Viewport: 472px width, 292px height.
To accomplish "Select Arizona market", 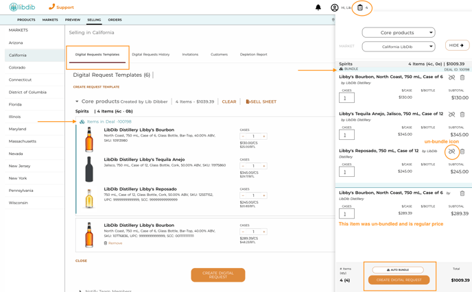I will click(x=34, y=42).
